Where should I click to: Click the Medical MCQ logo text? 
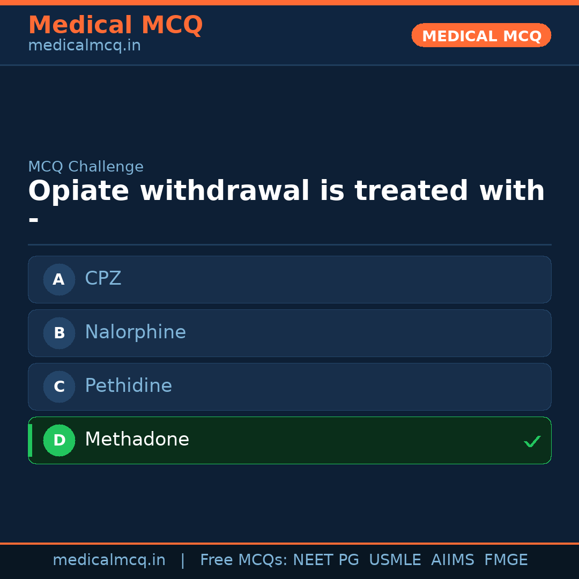click(115, 25)
